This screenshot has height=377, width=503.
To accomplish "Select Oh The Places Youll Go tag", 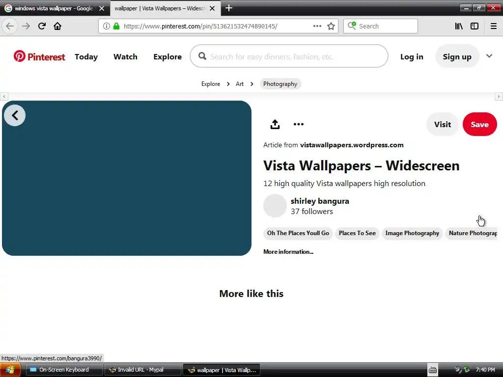I will pyautogui.click(x=298, y=233).
